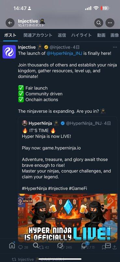Image resolution: width=120 pixels, height=262 pixels.
Task: Open the @HyperNinja_INJ mention link
Action: click(64, 53)
